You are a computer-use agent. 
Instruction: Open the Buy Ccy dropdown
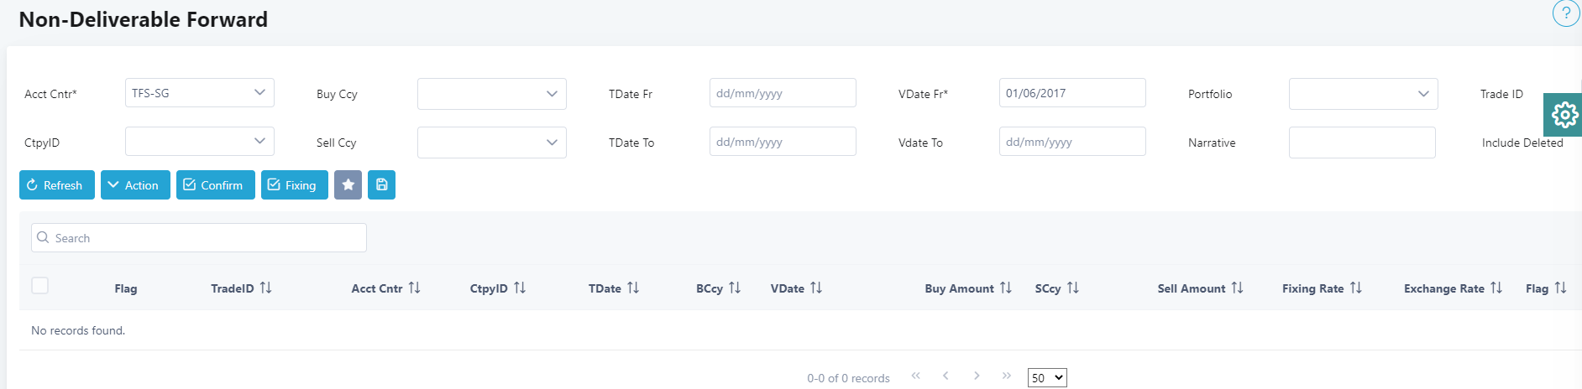(x=492, y=94)
